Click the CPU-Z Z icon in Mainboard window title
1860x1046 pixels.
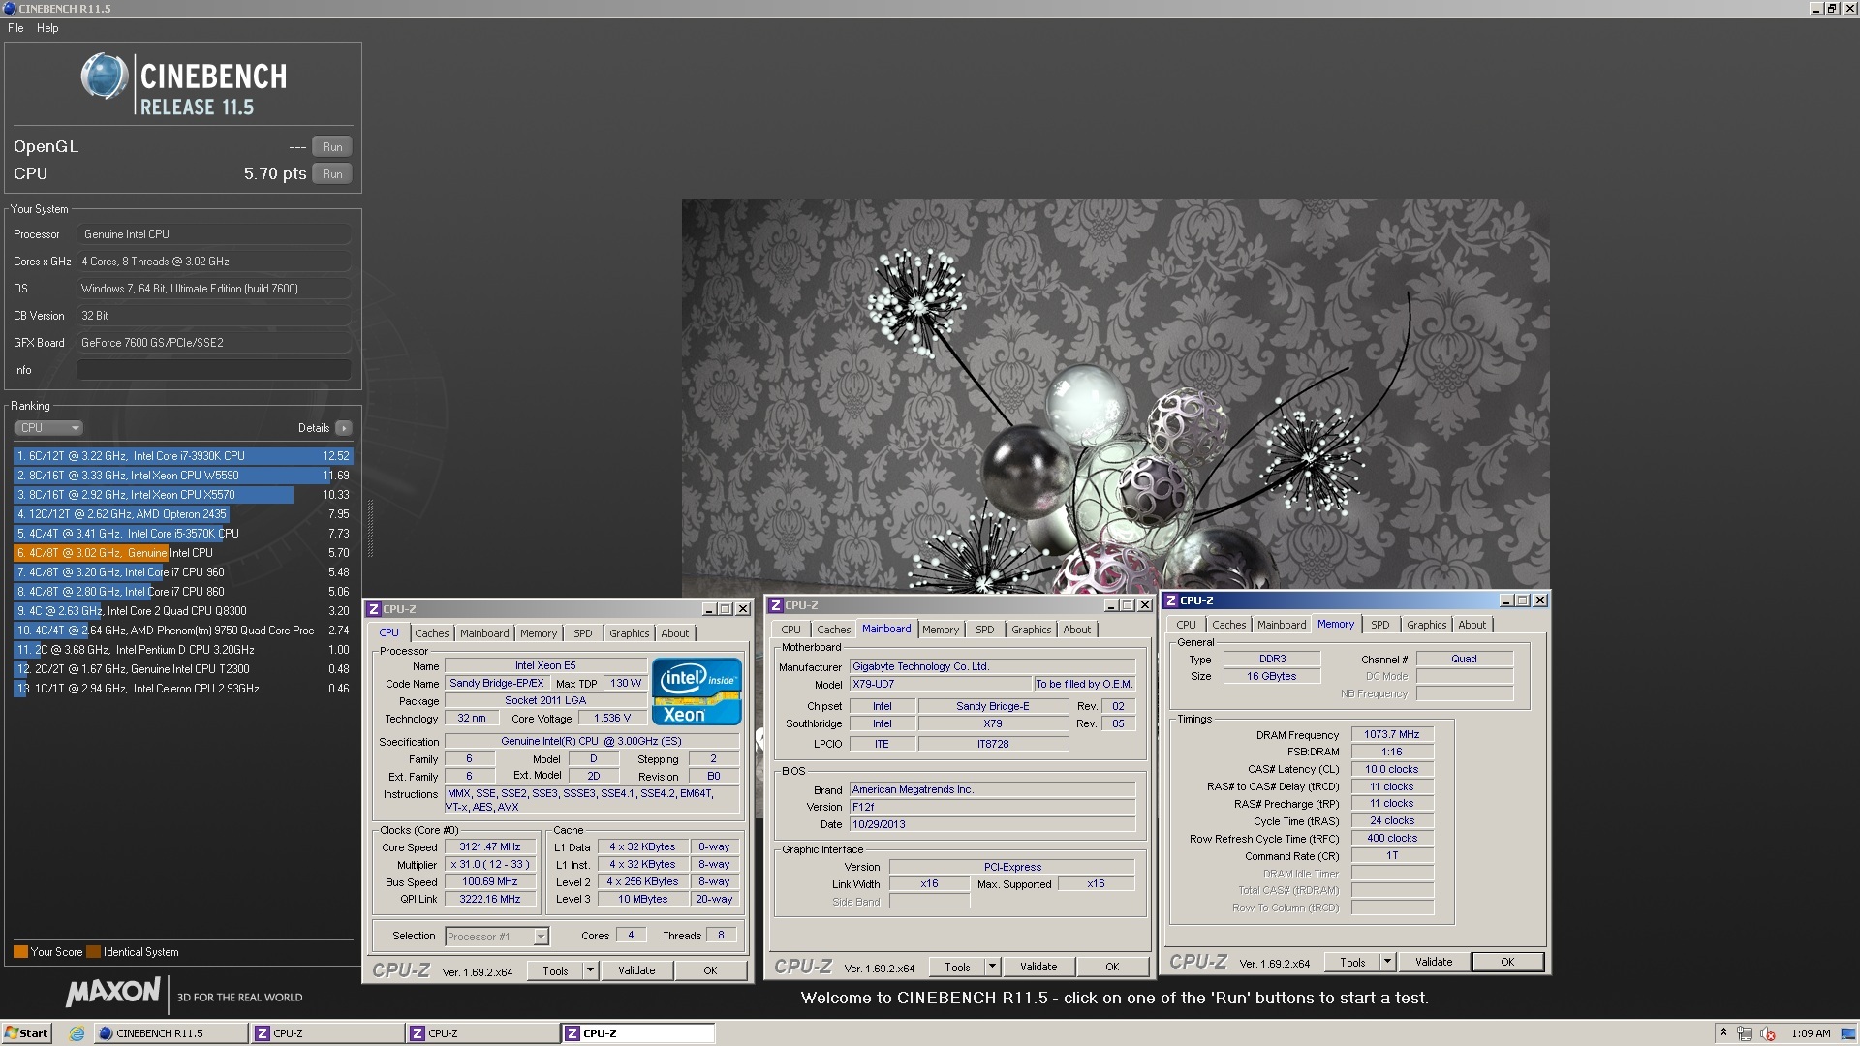(776, 605)
